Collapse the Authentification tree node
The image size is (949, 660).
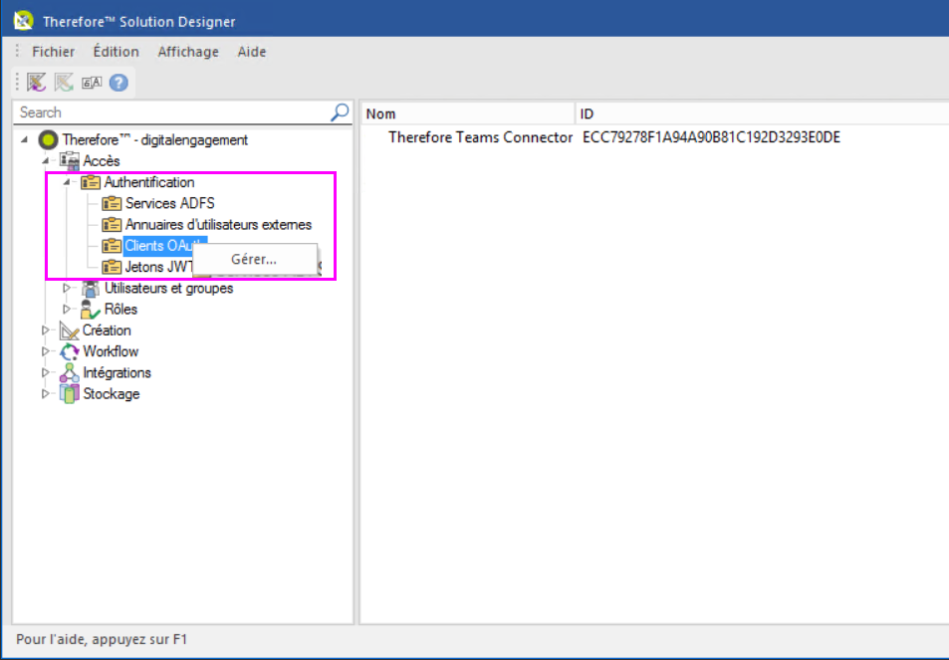[x=67, y=182]
